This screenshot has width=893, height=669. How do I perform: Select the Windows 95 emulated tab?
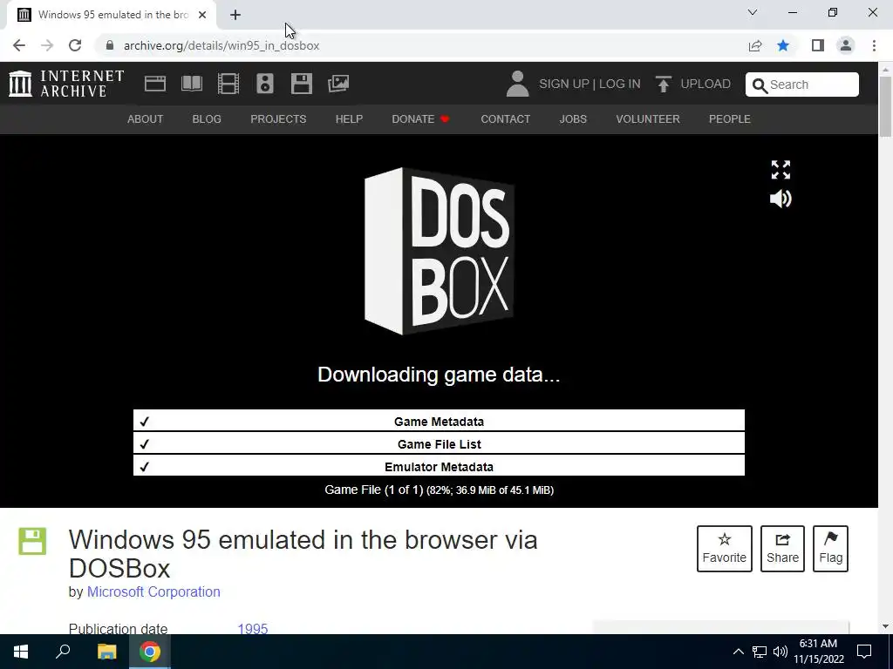pos(112,15)
